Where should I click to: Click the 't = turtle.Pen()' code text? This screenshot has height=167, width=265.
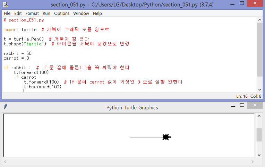pos(24,39)
